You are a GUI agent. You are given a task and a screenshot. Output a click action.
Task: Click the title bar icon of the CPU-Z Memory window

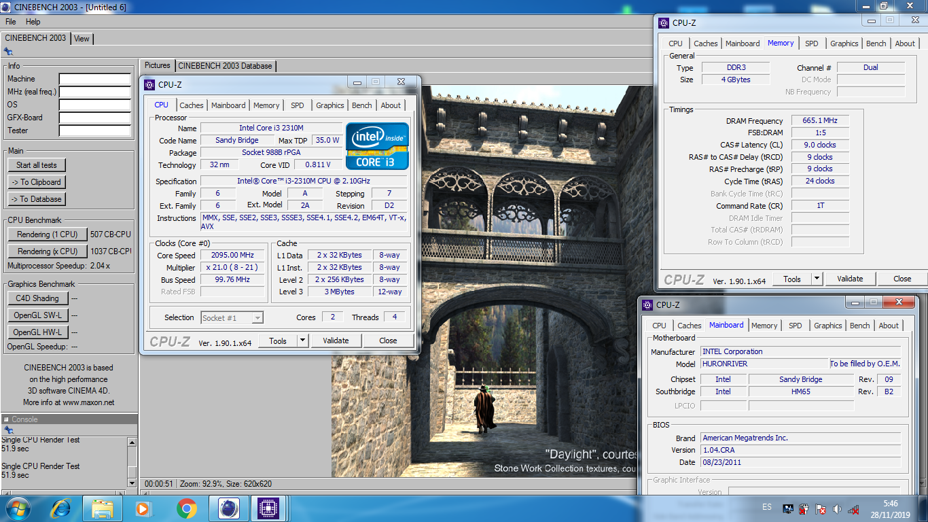click(664, 22)
